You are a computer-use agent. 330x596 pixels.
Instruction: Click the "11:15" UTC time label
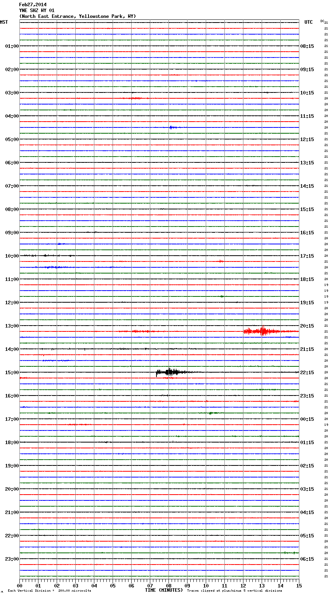(x=307, y=116)
